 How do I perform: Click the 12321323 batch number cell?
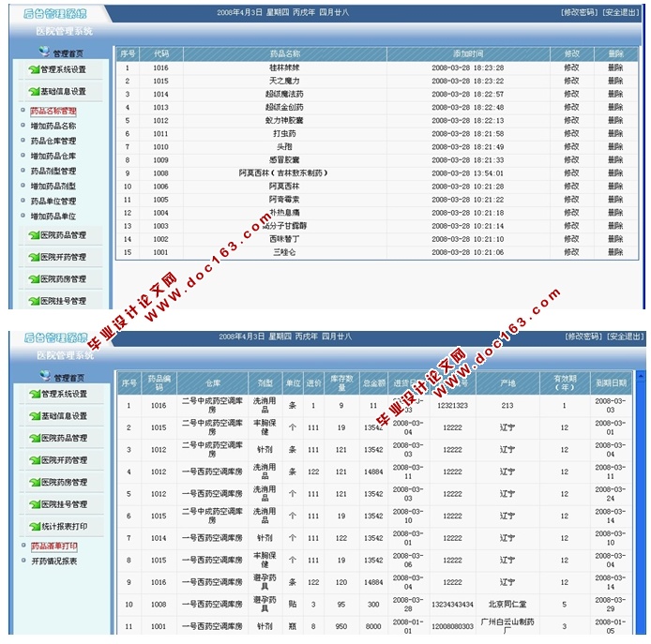click(x=452, y=405)
